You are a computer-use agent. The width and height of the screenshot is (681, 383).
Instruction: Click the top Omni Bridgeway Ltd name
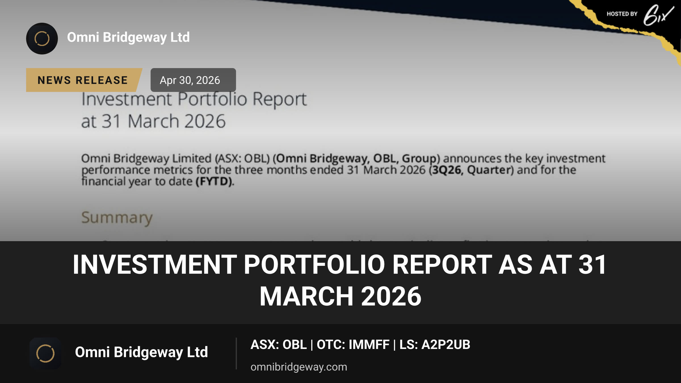point(128,37)
